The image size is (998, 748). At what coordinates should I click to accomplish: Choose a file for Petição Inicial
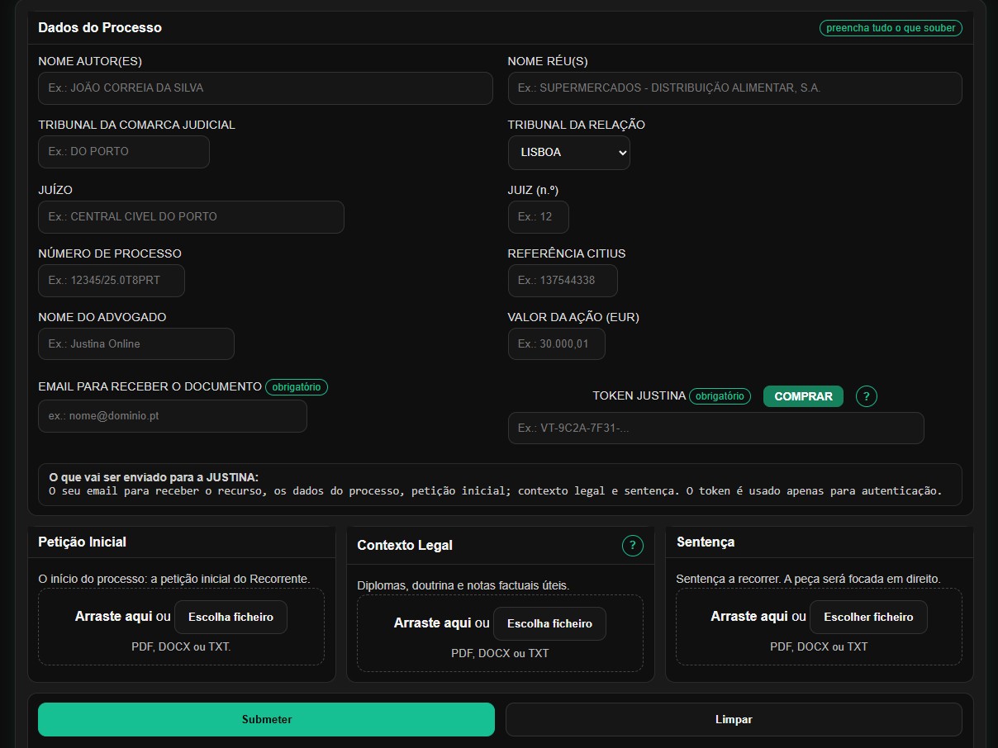click(230, 617)
